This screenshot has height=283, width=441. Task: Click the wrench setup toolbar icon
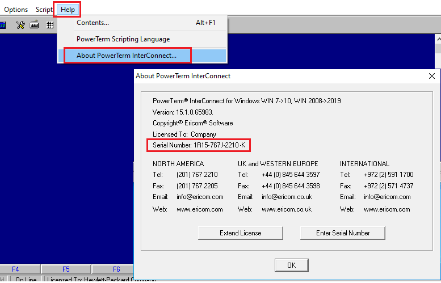20,25
